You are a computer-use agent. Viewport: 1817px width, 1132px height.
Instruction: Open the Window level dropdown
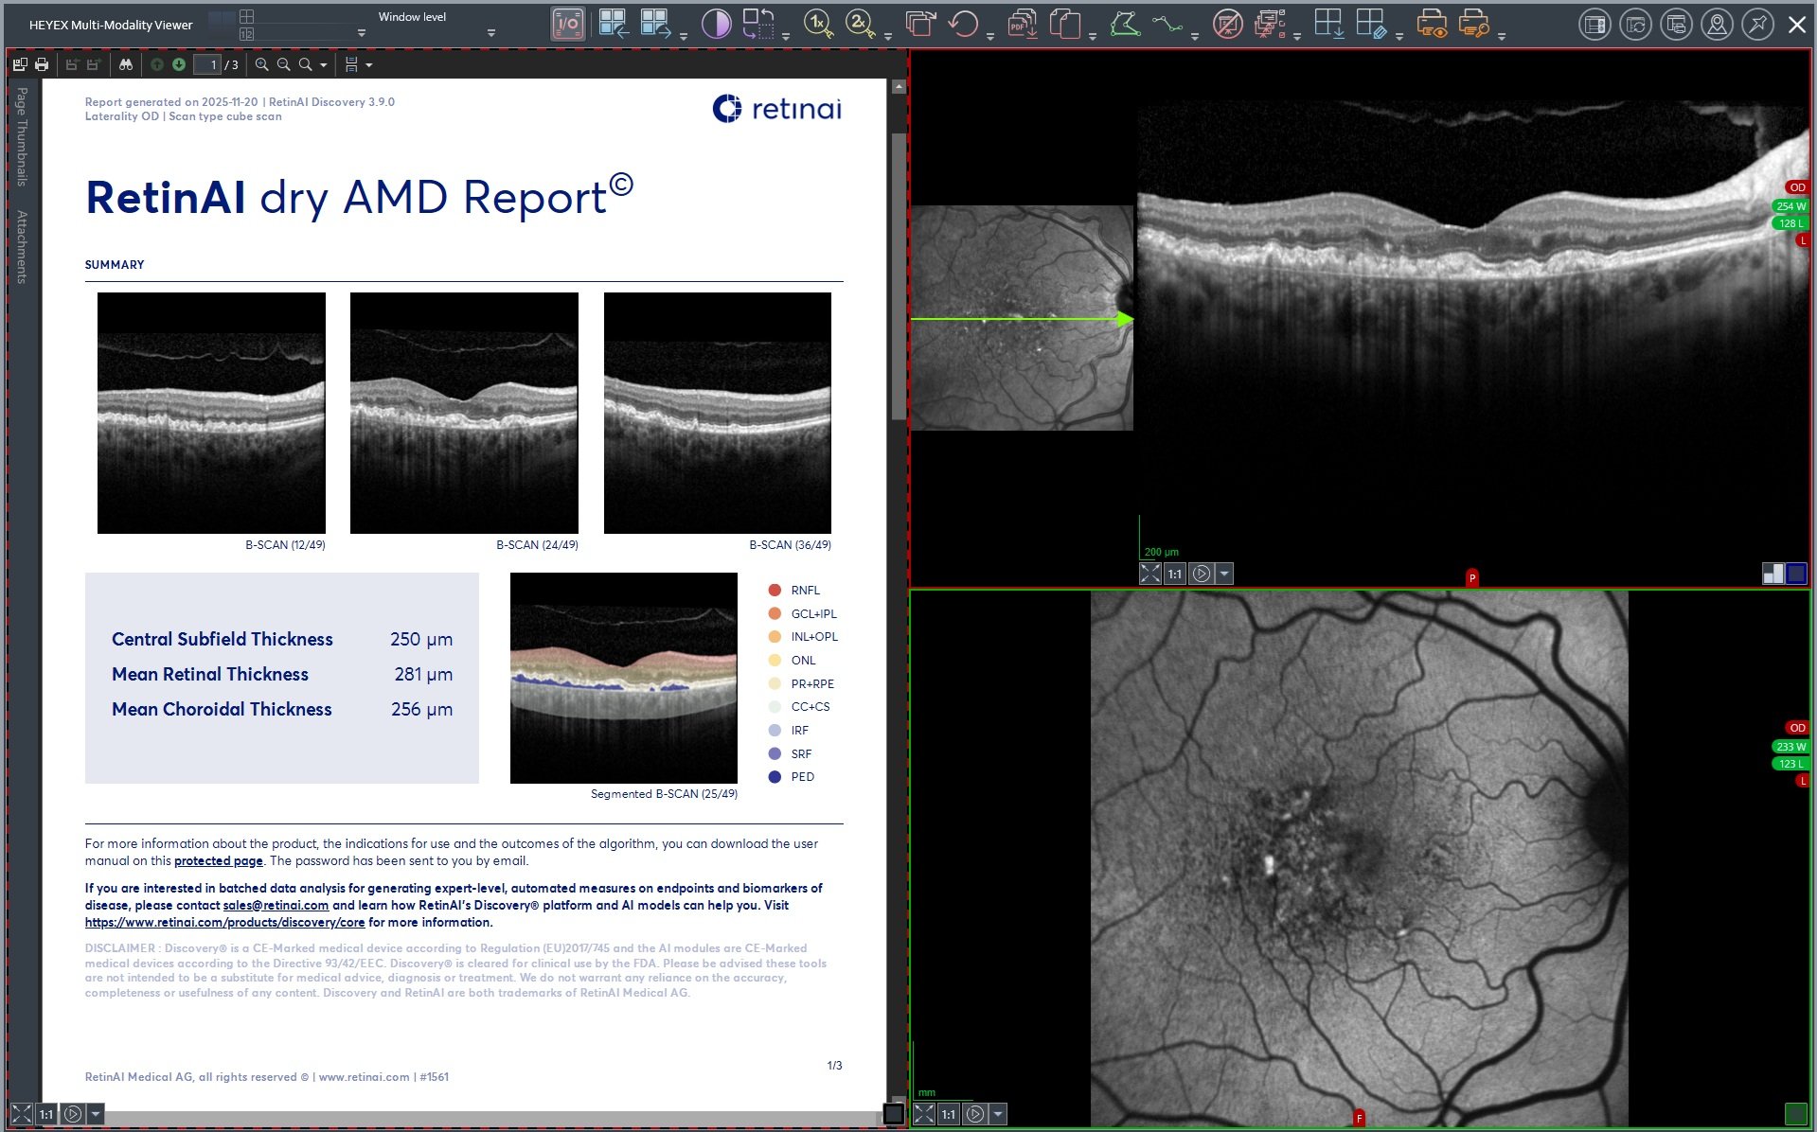pos(490,33)
